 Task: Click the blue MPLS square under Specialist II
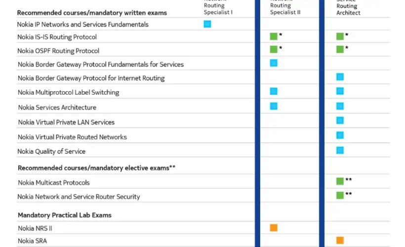click(274, 91)
